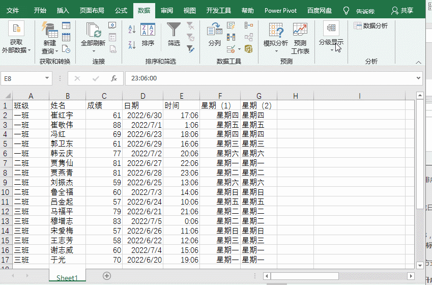
Task: Click Remove Duplicates icon
Action: pos(231,37)
